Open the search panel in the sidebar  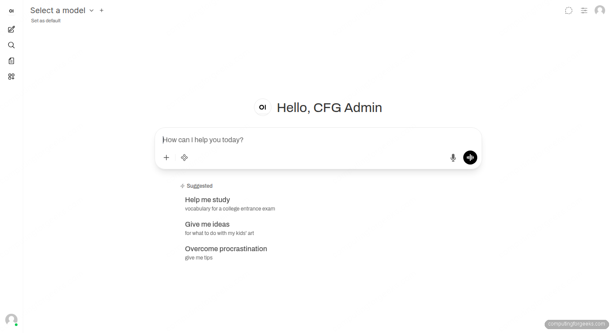point(11,45)
